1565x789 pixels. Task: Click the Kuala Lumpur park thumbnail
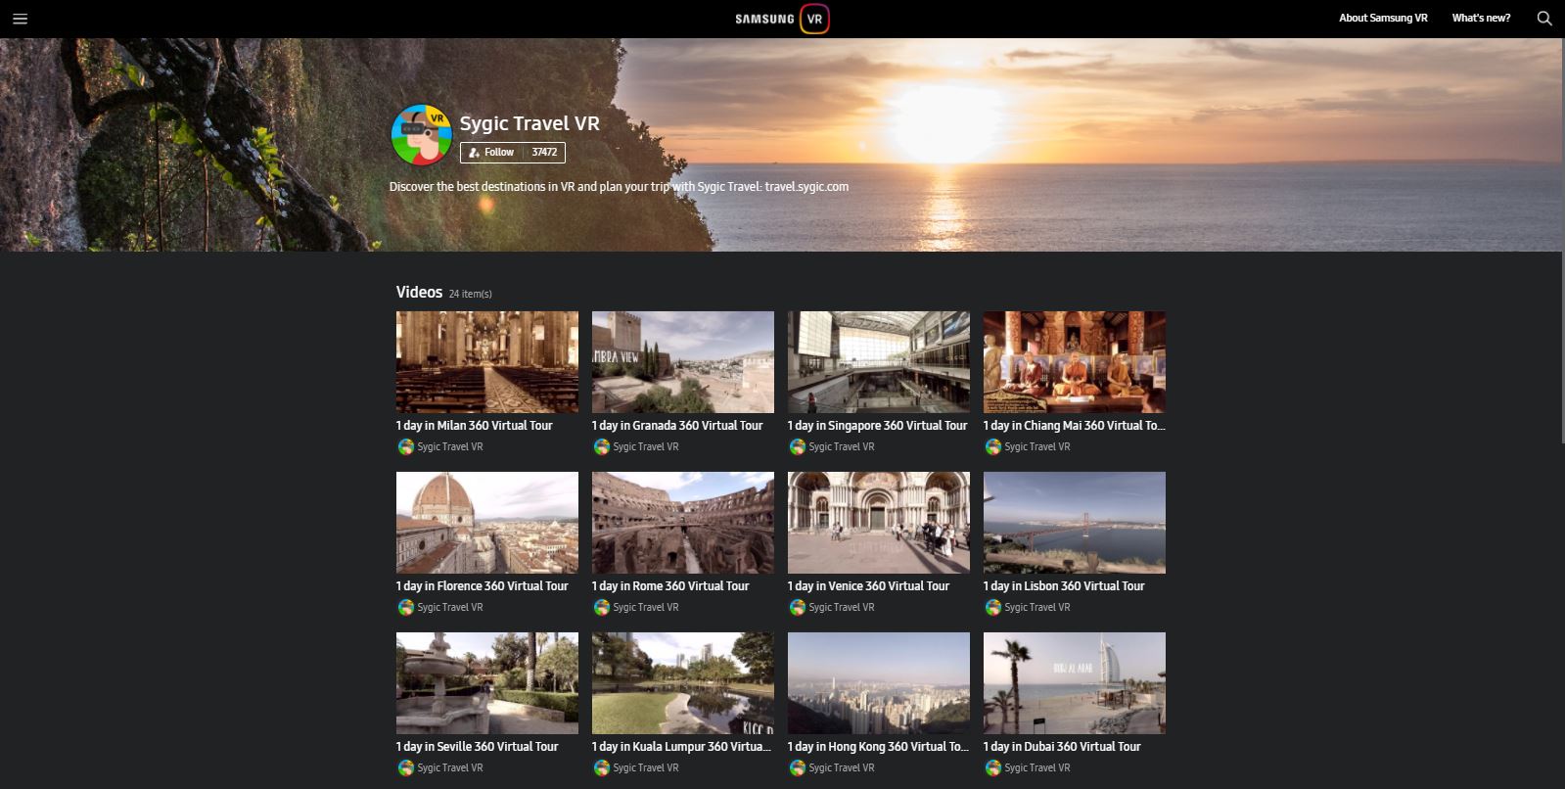(682, 683)
